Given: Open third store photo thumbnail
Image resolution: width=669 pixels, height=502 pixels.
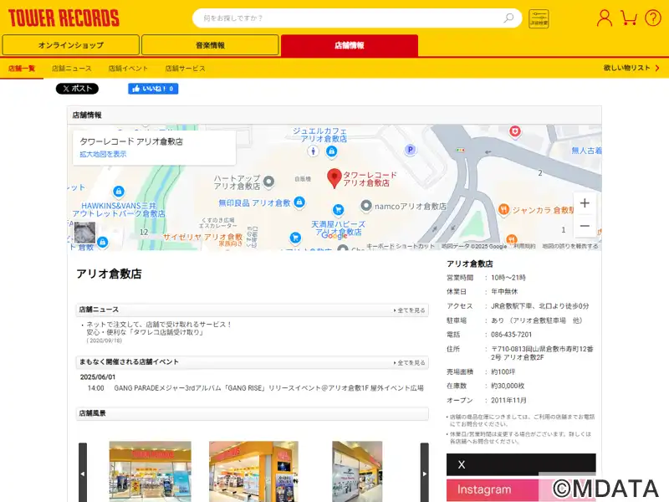Looking at the screenshot, I should pos(357,472).
